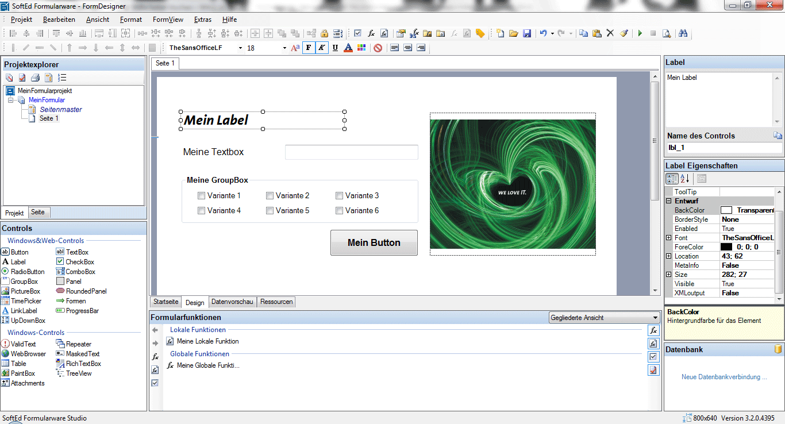The image size is (785, 424).
Task: Click the copy icon in toolbar
Action: [x=583, y=33]
